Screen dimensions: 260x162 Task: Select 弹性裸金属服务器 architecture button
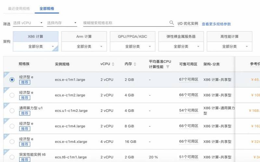point(181,37)
